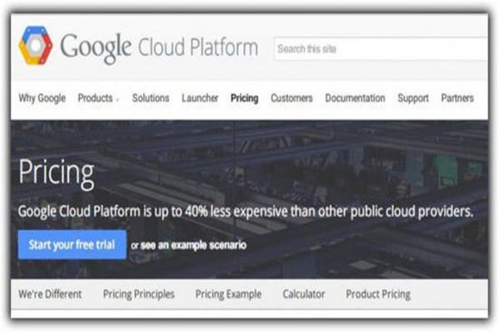Viewport: 499px width, 332px height.
Task: Select Pricing in the top navigation
Action: point(245,98)
